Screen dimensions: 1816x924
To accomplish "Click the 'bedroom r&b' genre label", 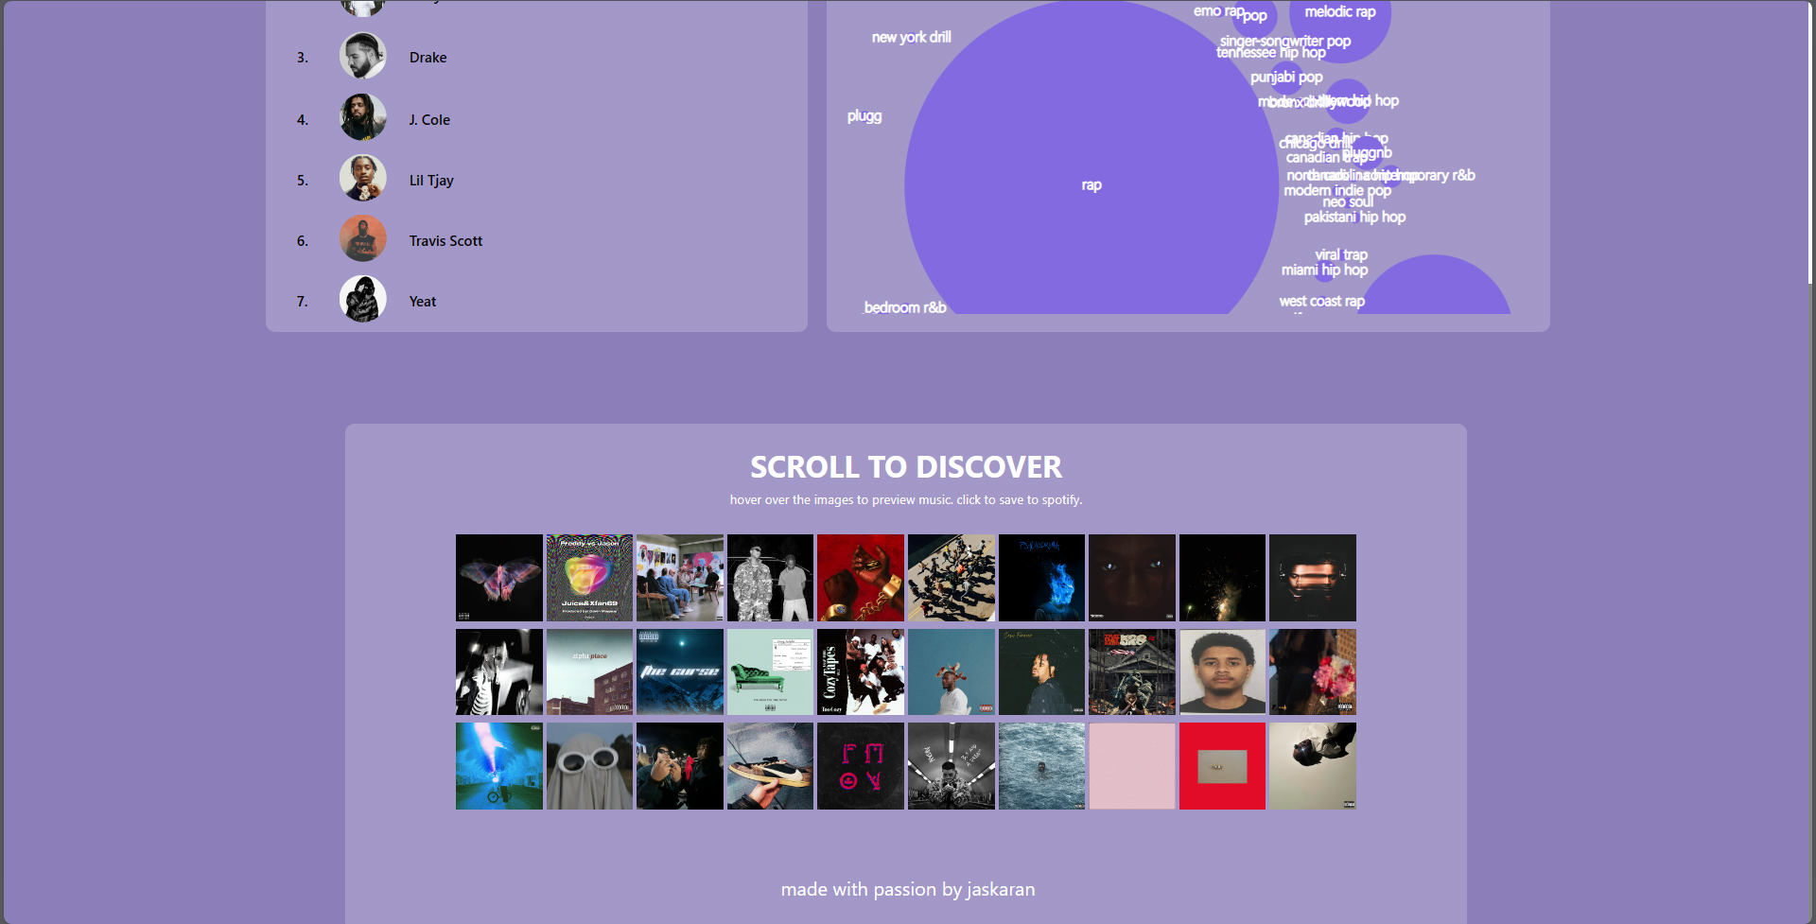I will [905, 307].
